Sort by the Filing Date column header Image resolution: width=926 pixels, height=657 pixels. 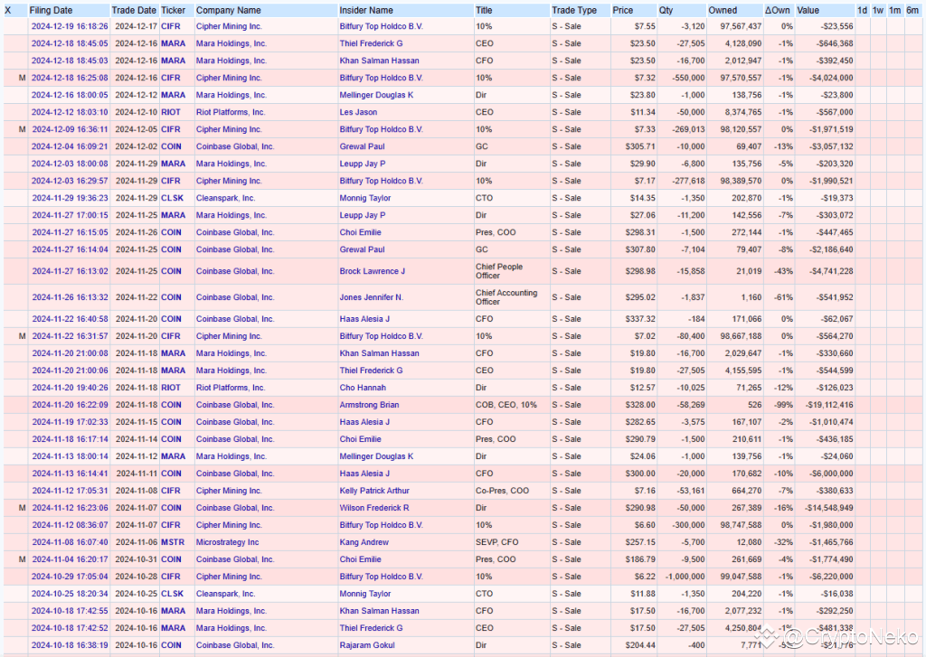point(51,10)
